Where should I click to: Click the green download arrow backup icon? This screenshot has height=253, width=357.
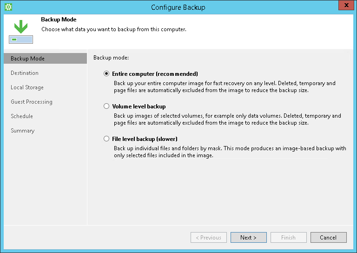point(21,32)
